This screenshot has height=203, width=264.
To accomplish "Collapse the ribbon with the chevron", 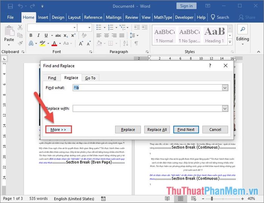I will (259, 52).
